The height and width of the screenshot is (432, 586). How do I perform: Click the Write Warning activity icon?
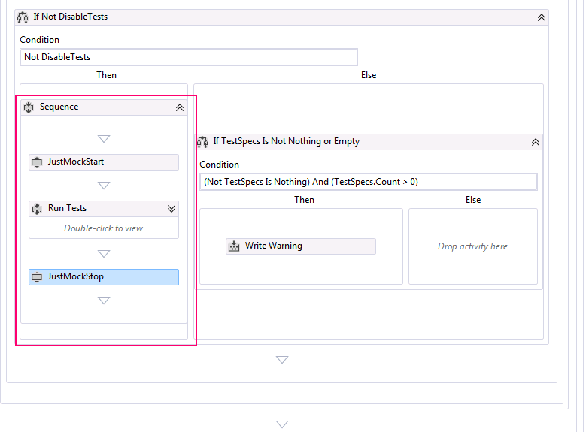tap(234, 246)
